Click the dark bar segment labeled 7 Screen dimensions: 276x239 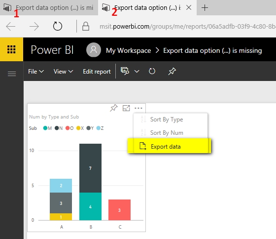pos(90,168)
